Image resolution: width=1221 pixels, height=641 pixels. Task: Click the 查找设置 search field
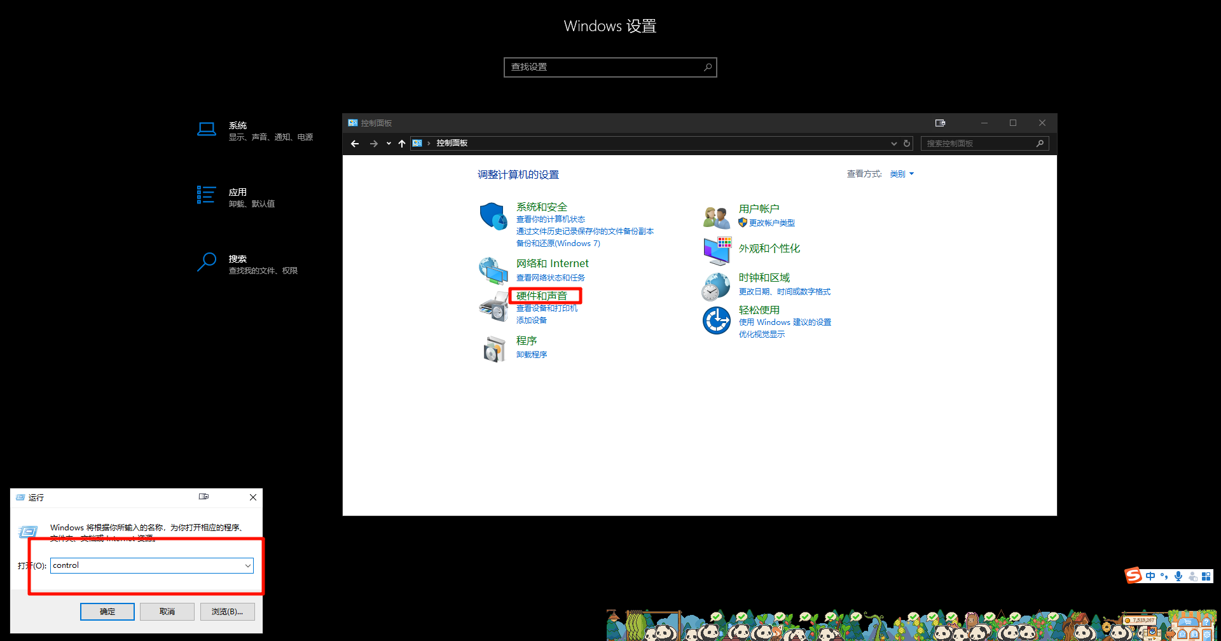pyautogui.click(x=610, y=67)
